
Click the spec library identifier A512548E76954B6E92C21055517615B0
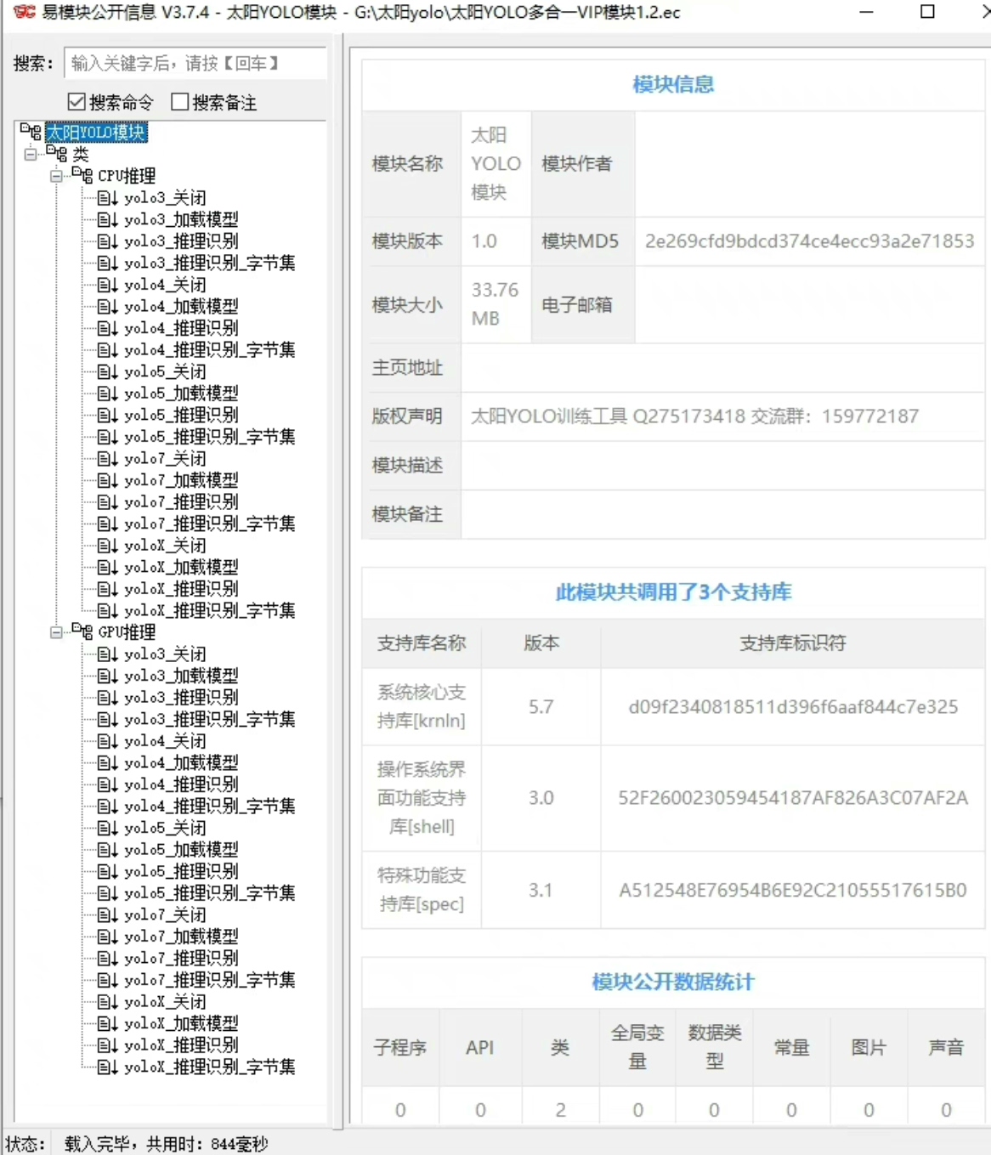tap(793, 890)
